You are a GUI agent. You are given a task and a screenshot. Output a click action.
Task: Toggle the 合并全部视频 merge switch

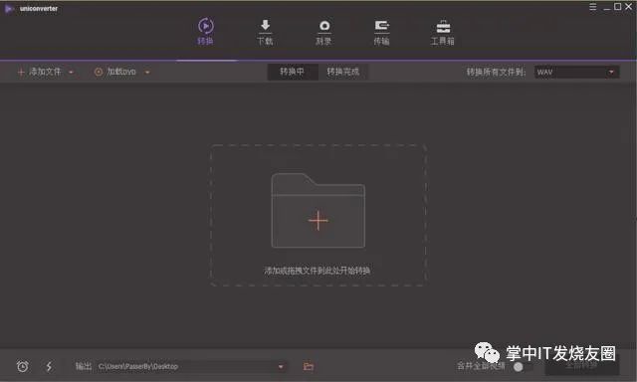click(523, 367)
